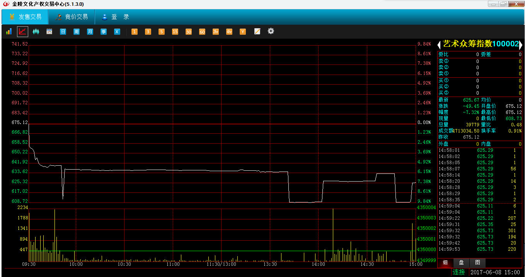Select weekly period 周 icon

click(x=77, y=32)
